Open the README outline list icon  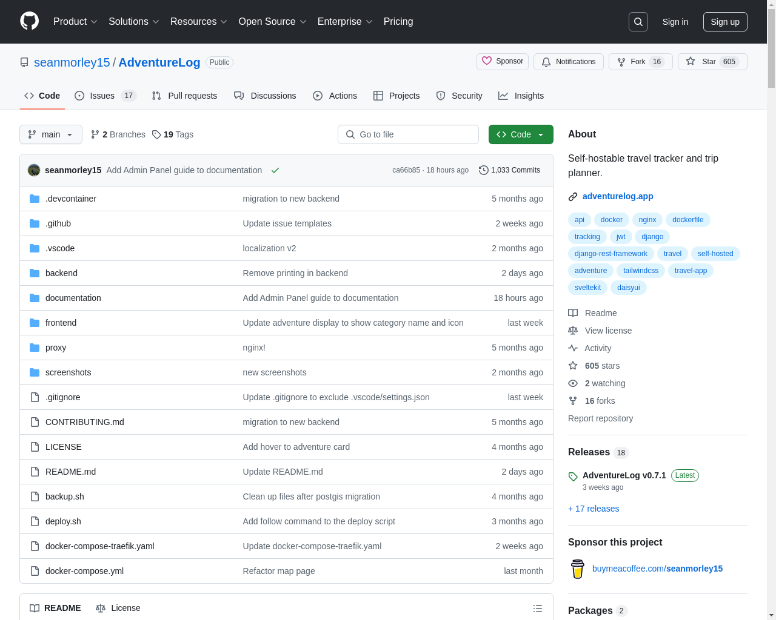pyautogui.click(x=537, y=608)
